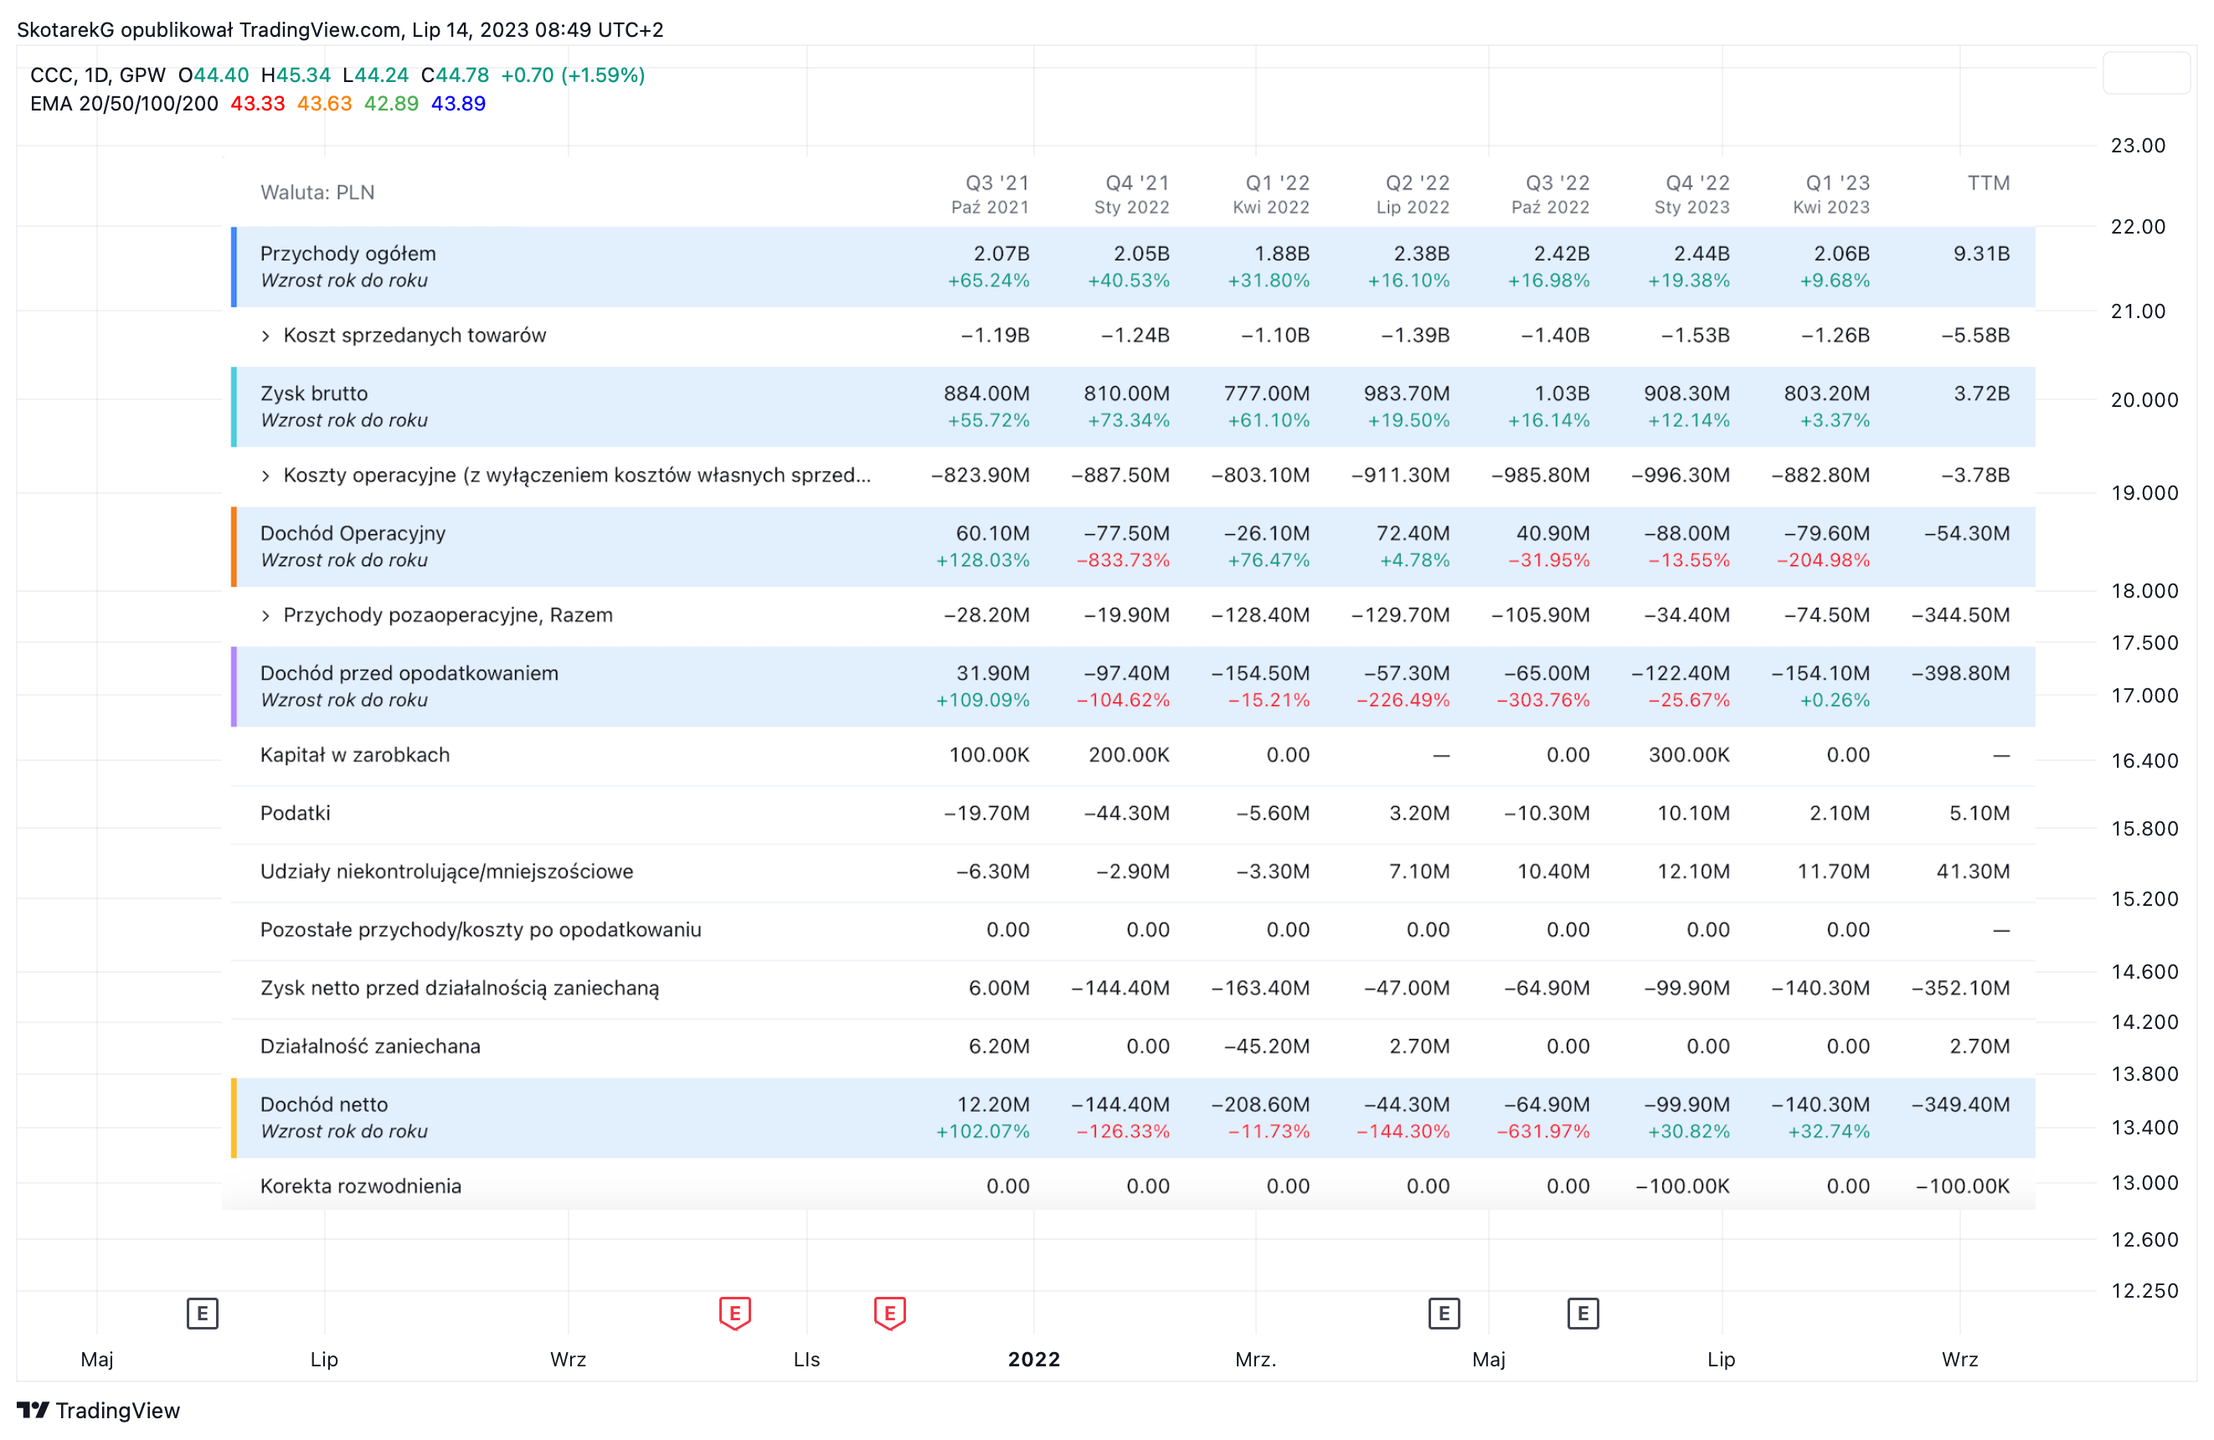Select the Dochód przed opodatkowaniem row label

click(x=409, y=672)
